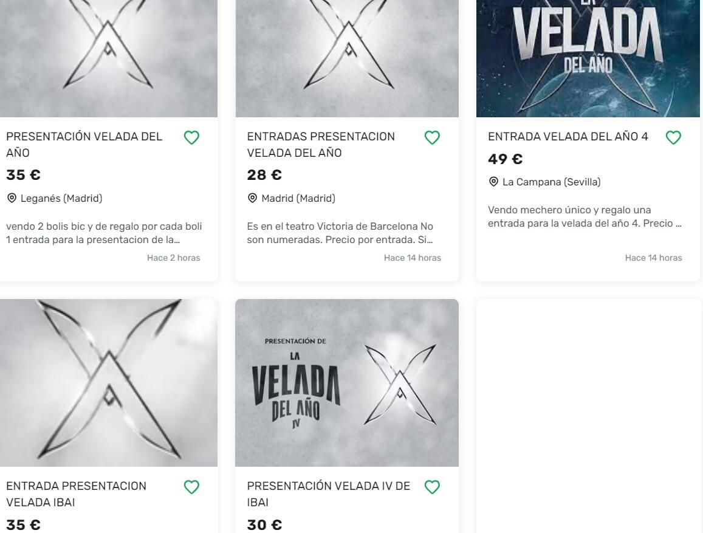Favorite the ENTRADA VELADA DEL AÑO 4 listing

673,137
